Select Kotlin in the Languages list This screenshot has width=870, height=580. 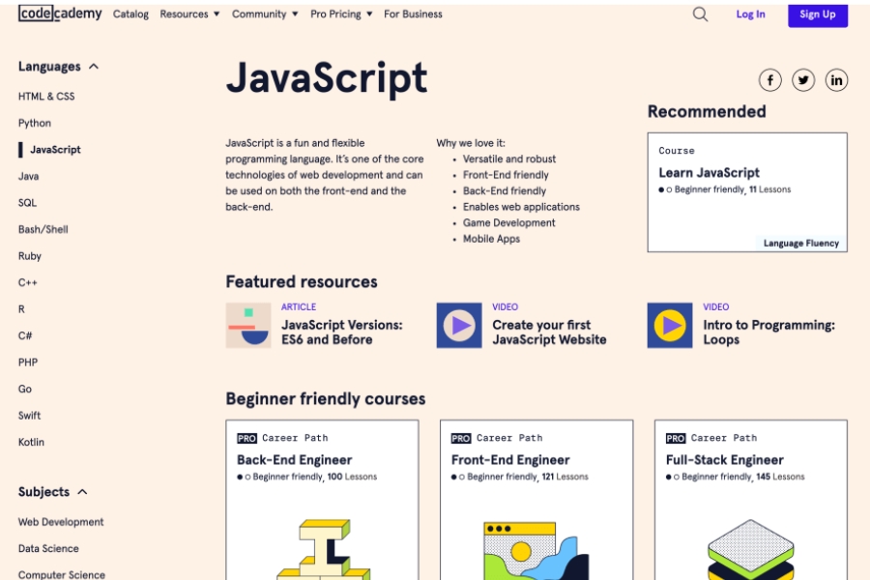[x=31, y=443]
